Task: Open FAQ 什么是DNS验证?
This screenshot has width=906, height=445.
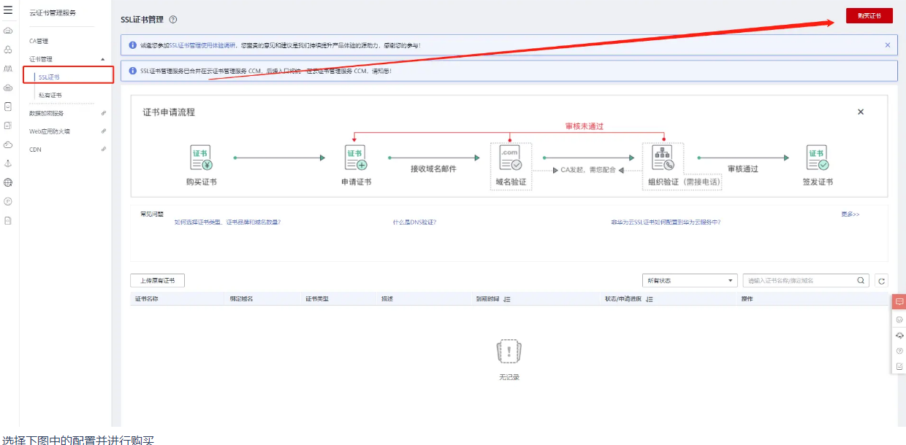Action: click(414, 222)
